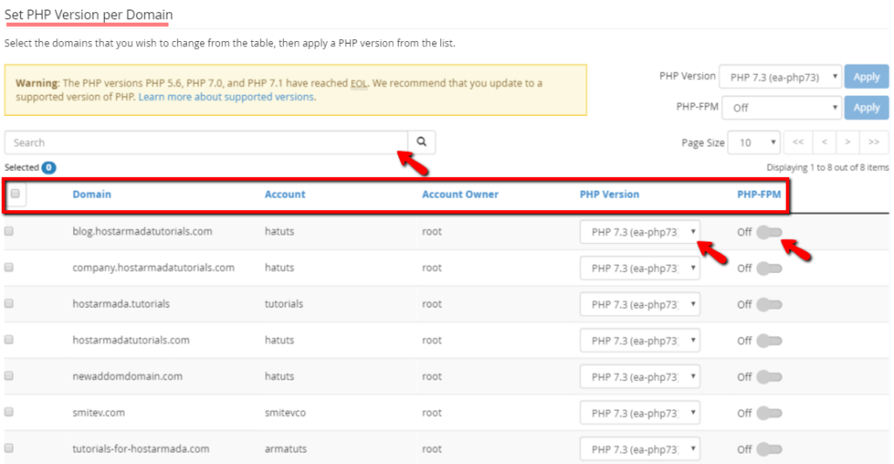This screenshot has height=464, width=894.
Task: Click the company.hostarmadatutorials.com domain text
Action: [154, 268]
